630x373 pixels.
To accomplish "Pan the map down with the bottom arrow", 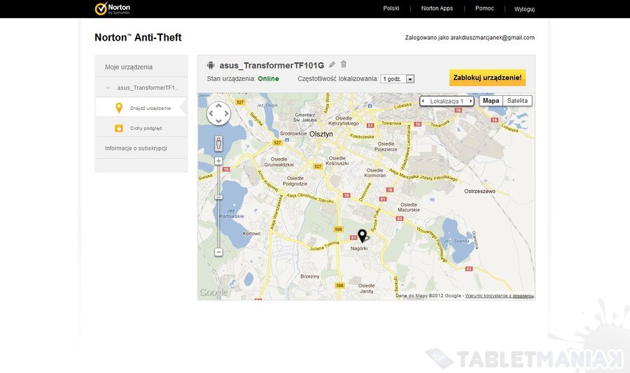I will [218, 121].
